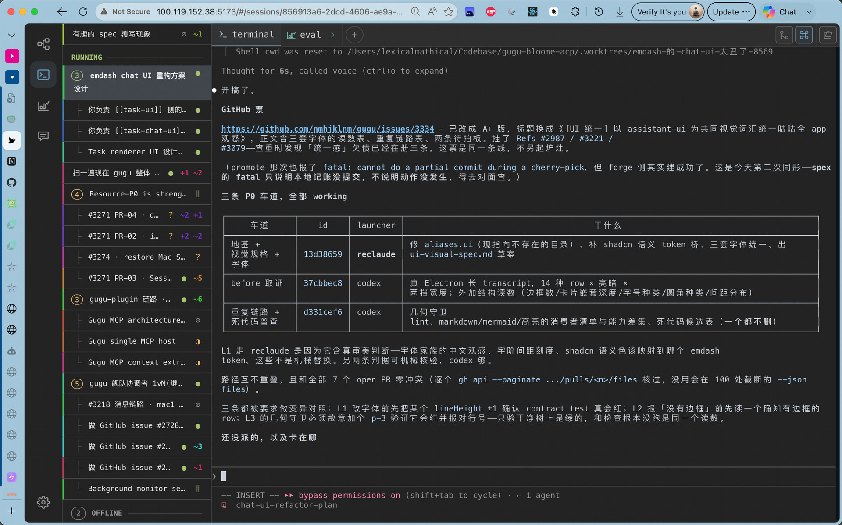Open the browser extensions puzzle icon
This screenshot has height=525, width=842.
coord(574,12)
